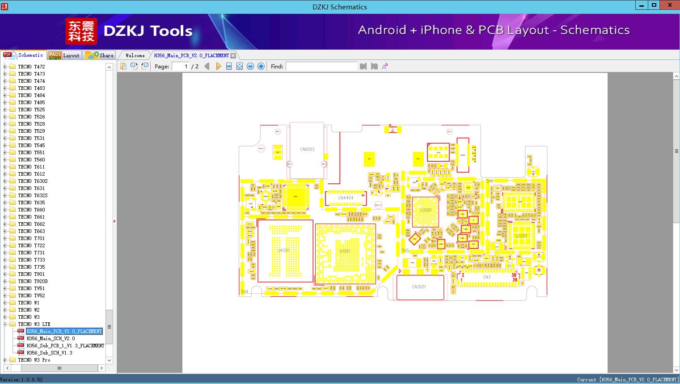Click the previous page arrow icon
The height and width of the screenshot is (384, 680).
point(207,66)
